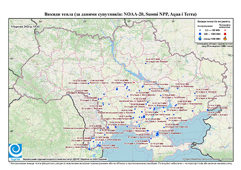The height and width of the screenshot is (170, 241).
Task: Click the institute name beside the logo
Action: [65, 159]
